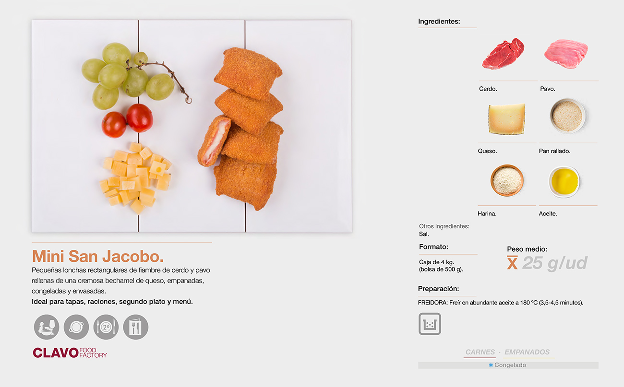Click the Harina flour bowl image
The width and height of the screenshot is (624, 387).
[507, 180]
